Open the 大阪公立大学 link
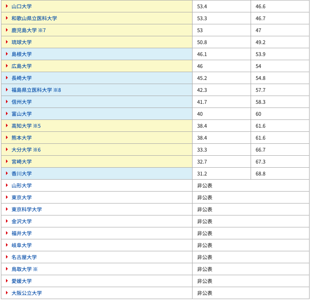Viewport: 310px width, 300px height. pos(27,293)
